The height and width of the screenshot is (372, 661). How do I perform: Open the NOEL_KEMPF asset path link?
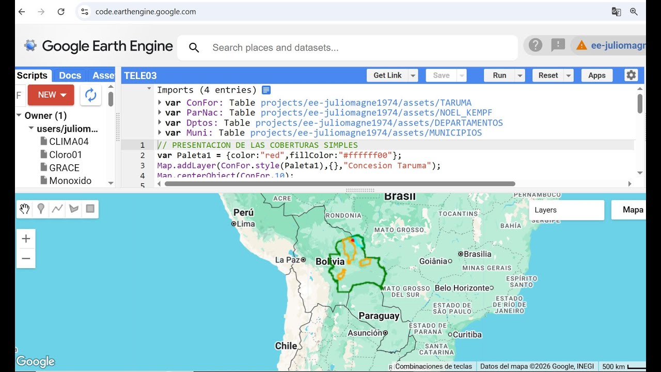376,113
